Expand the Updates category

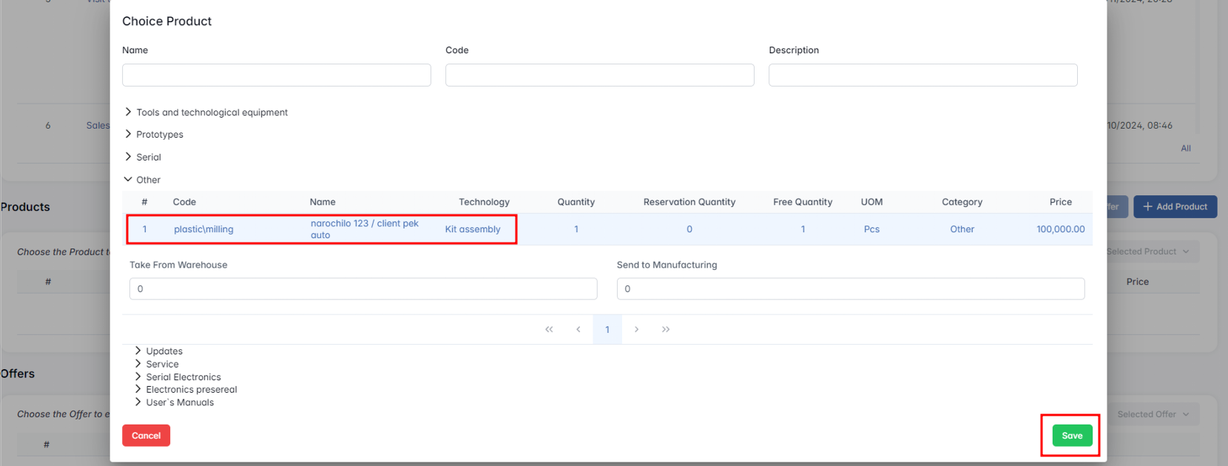click(x=138, y=351)
